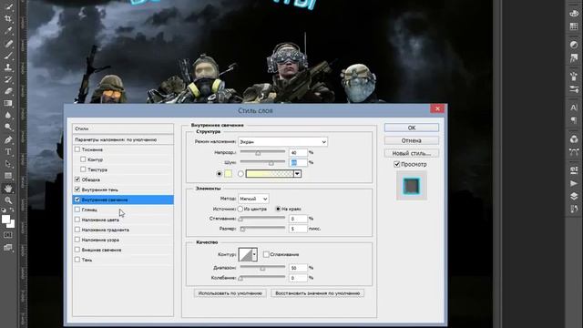Viewport: 583px width, 328px height.
Task: Select the Brush tool
Action: [8, 56]
